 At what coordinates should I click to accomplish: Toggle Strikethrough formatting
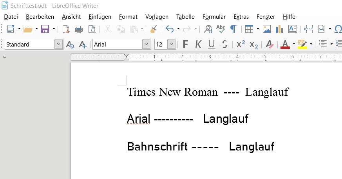coord(224,45)
